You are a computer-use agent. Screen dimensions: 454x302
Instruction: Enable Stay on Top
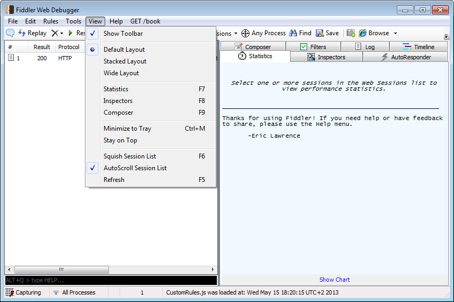point(120,140)
